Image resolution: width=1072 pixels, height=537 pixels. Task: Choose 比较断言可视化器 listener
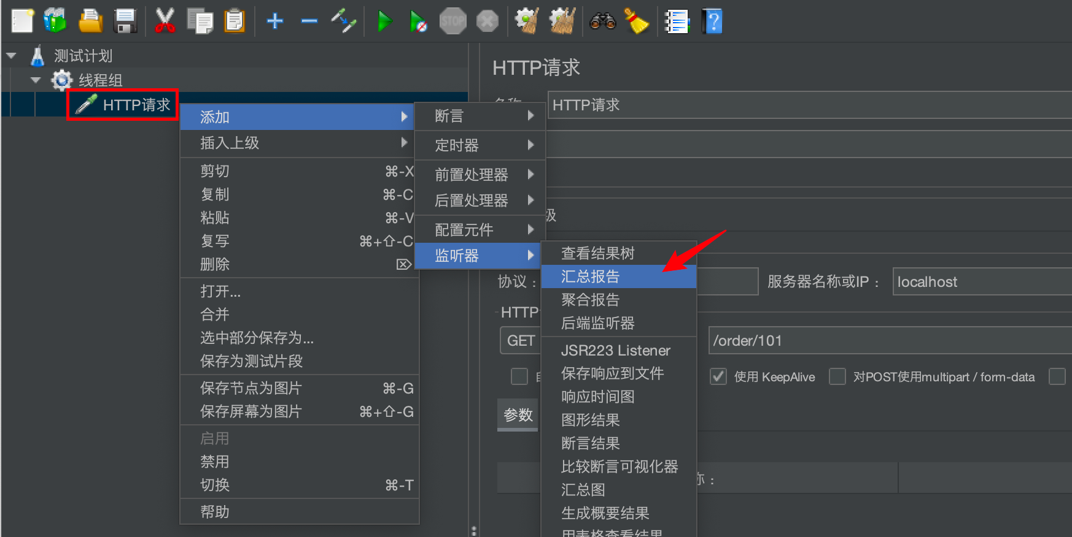pos(619,467)
